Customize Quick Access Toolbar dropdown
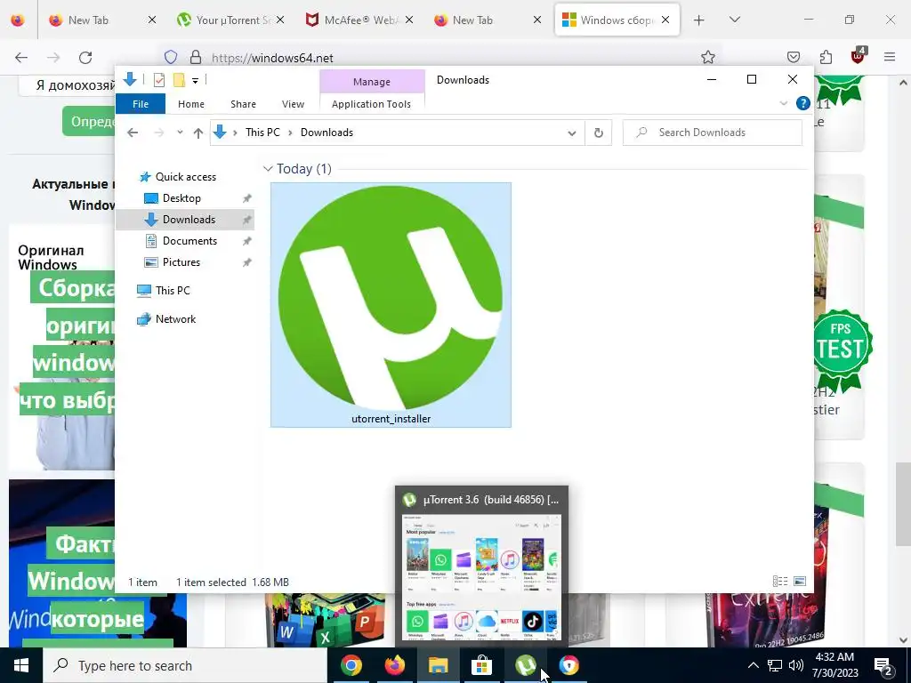Screen dimensions: 911x683 [x=195, y=81]
